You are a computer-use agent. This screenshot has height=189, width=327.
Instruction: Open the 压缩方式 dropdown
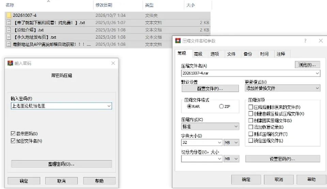point(210,126)
